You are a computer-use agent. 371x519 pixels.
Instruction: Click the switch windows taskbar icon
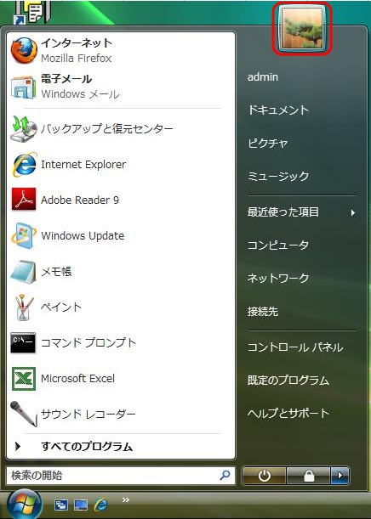[61, 505]
